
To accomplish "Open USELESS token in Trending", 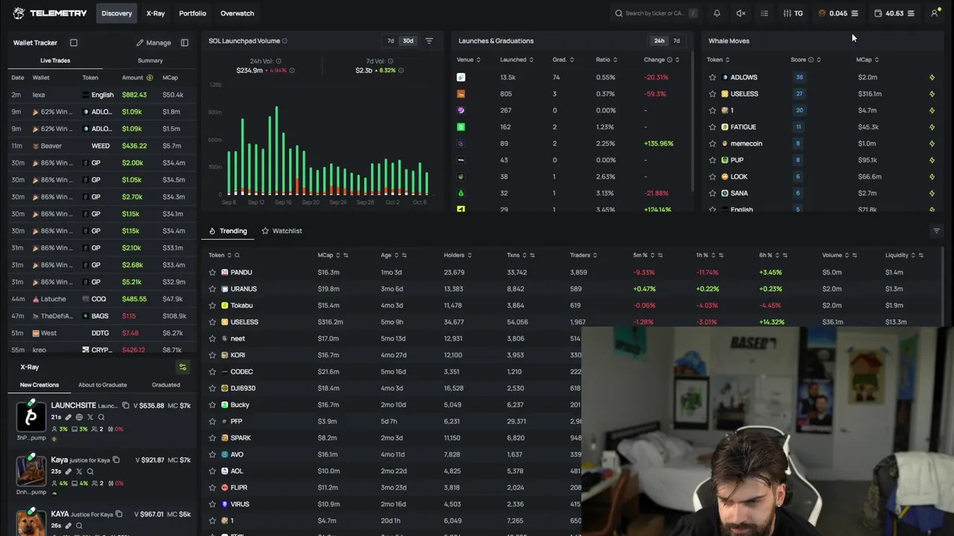I will point(244,322).
